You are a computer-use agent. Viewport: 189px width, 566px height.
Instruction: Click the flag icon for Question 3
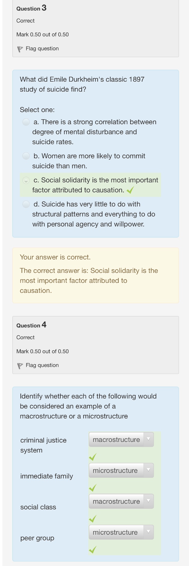pyautogui.click(x=20, y=49)
